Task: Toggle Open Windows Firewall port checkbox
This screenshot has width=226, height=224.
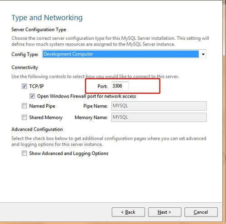Action: 32,96
